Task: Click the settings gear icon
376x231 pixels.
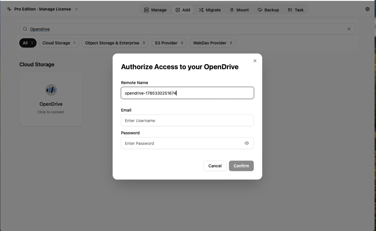Action: pos(368,9)
